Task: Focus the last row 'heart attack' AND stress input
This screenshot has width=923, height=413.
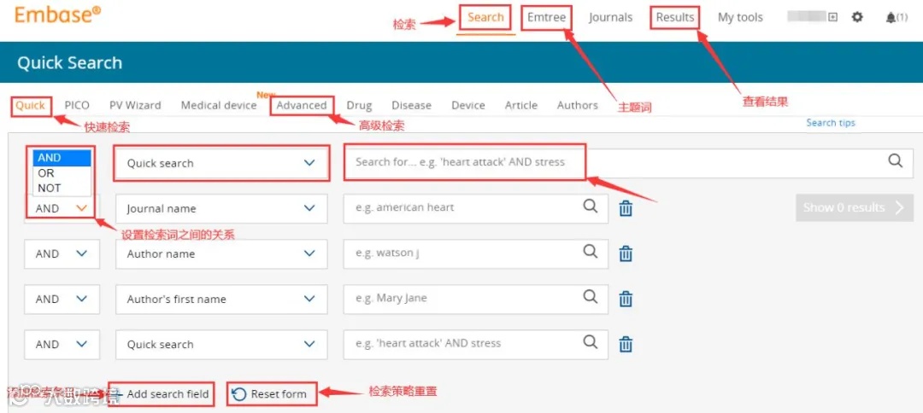Action: coord(476,344)
